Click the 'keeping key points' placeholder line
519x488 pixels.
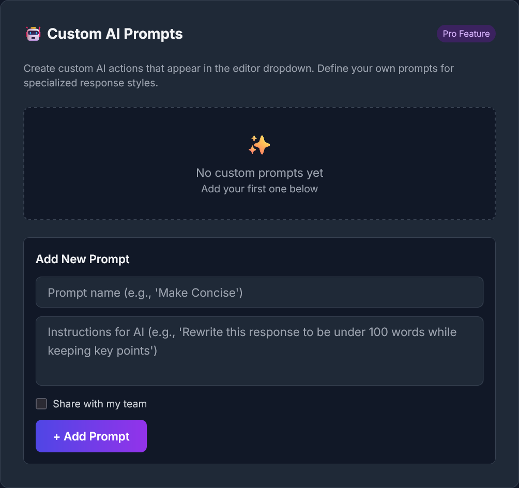pyautogui.click(x=102, y=350)
